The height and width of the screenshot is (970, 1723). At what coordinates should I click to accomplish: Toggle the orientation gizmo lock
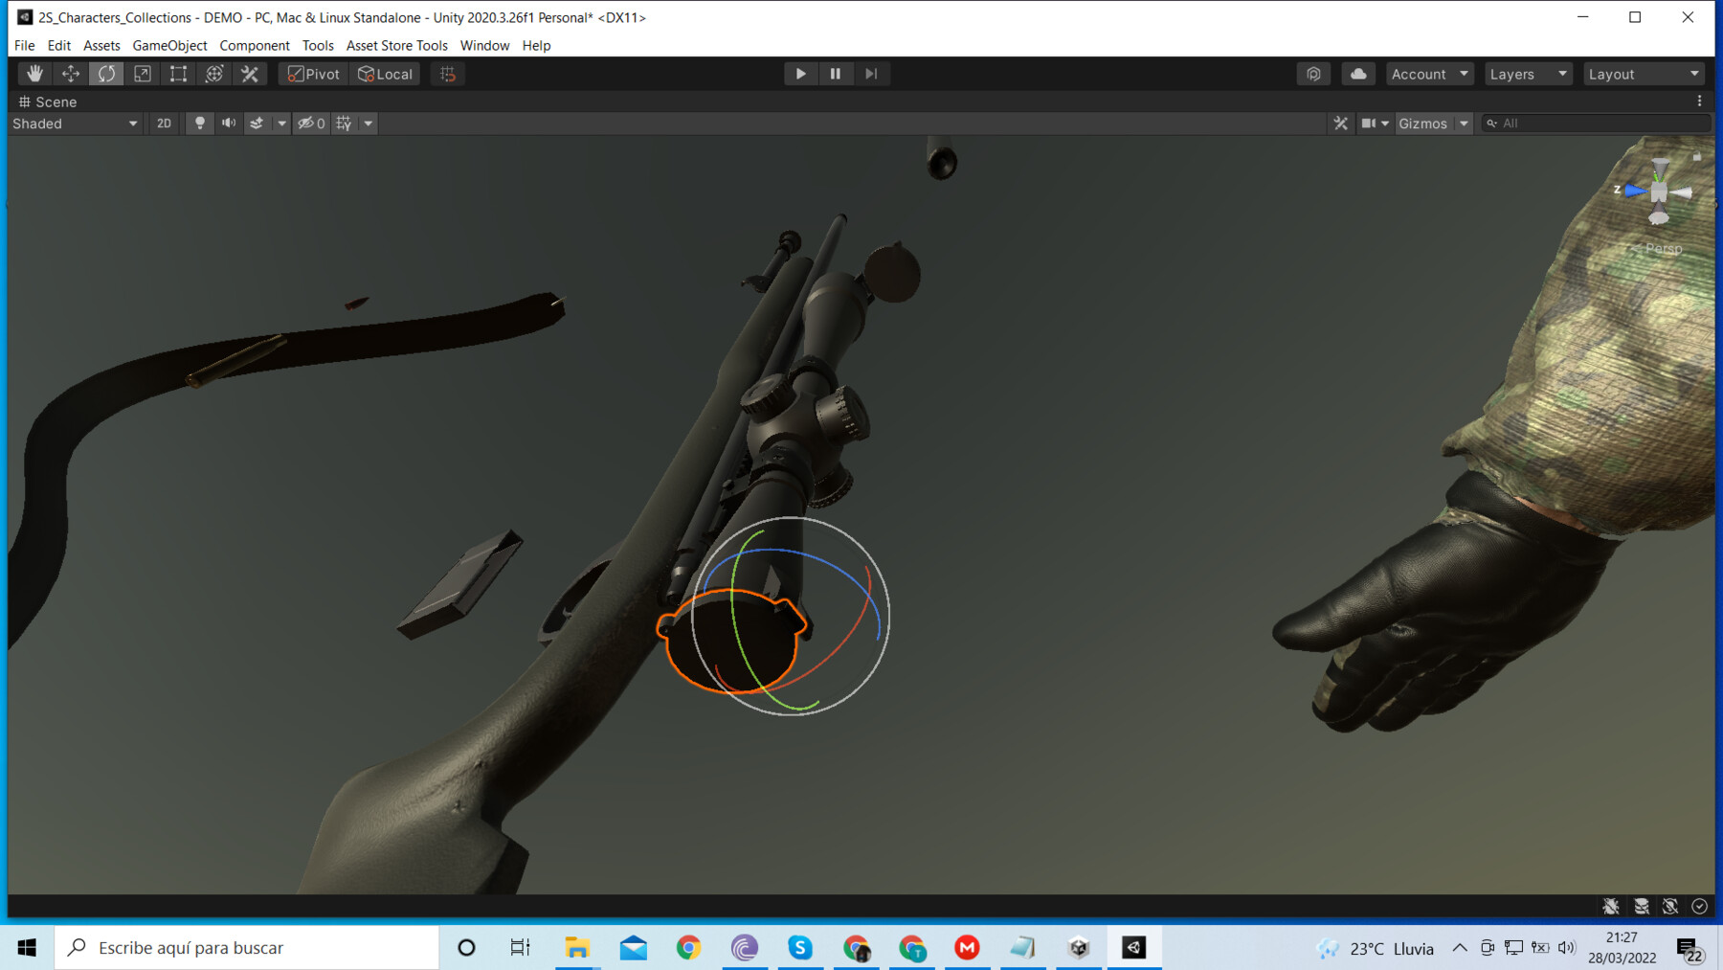(1697, 157)
